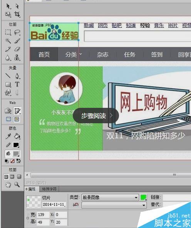Click the horizontal scrollbar left arrow
Viewport: 191px width, 228px height.
tap(27, 175)
